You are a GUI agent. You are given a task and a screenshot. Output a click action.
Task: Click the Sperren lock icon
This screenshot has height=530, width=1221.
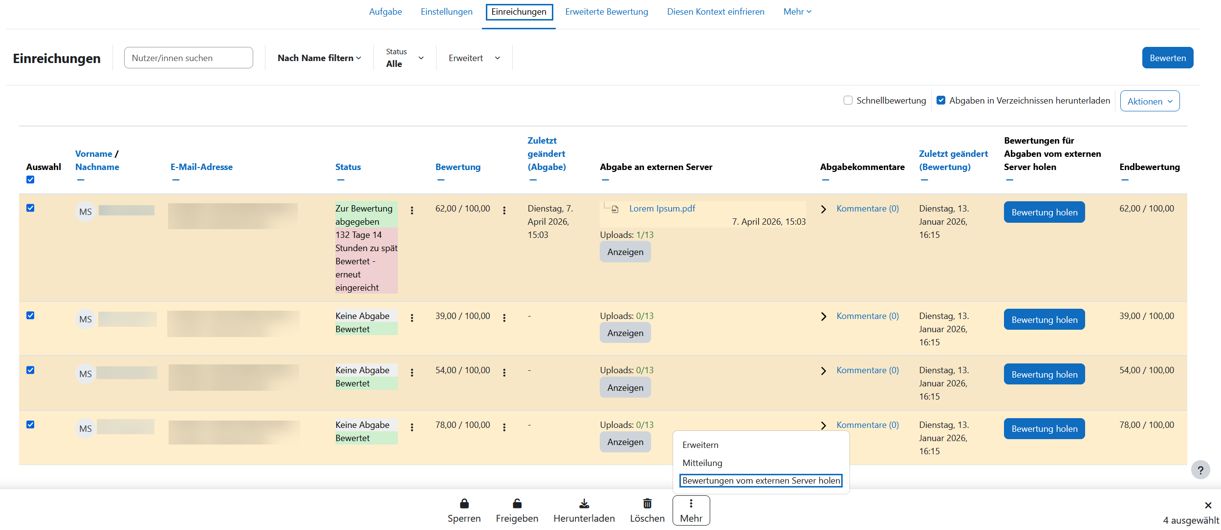[464, 504]
